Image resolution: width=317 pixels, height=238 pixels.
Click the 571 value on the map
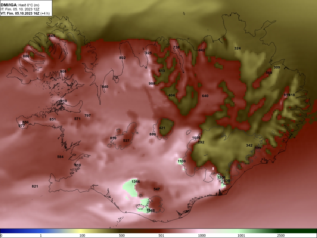(77, 119)
